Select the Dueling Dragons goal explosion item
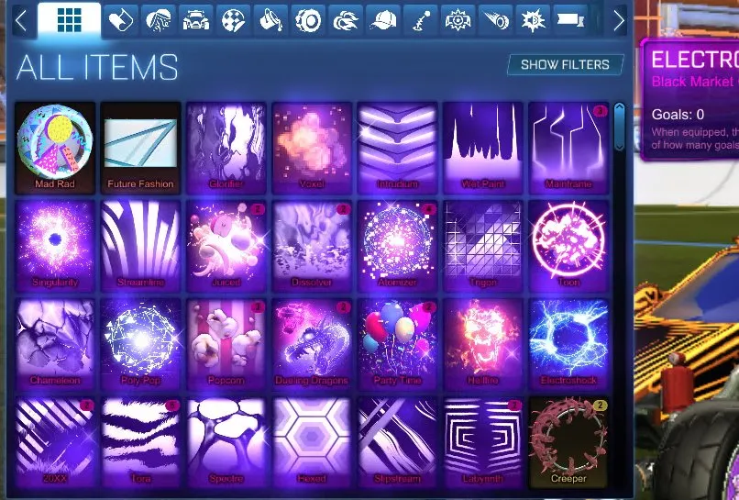Screen dimensions: 739x500 pos(312,344)
